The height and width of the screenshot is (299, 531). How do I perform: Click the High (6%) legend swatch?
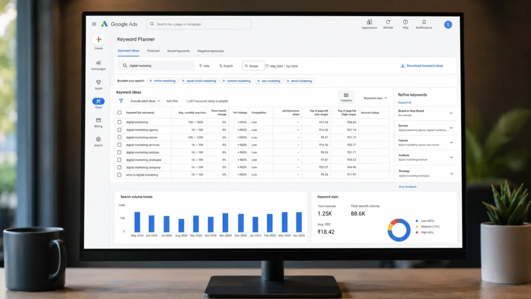click(416, 233)
